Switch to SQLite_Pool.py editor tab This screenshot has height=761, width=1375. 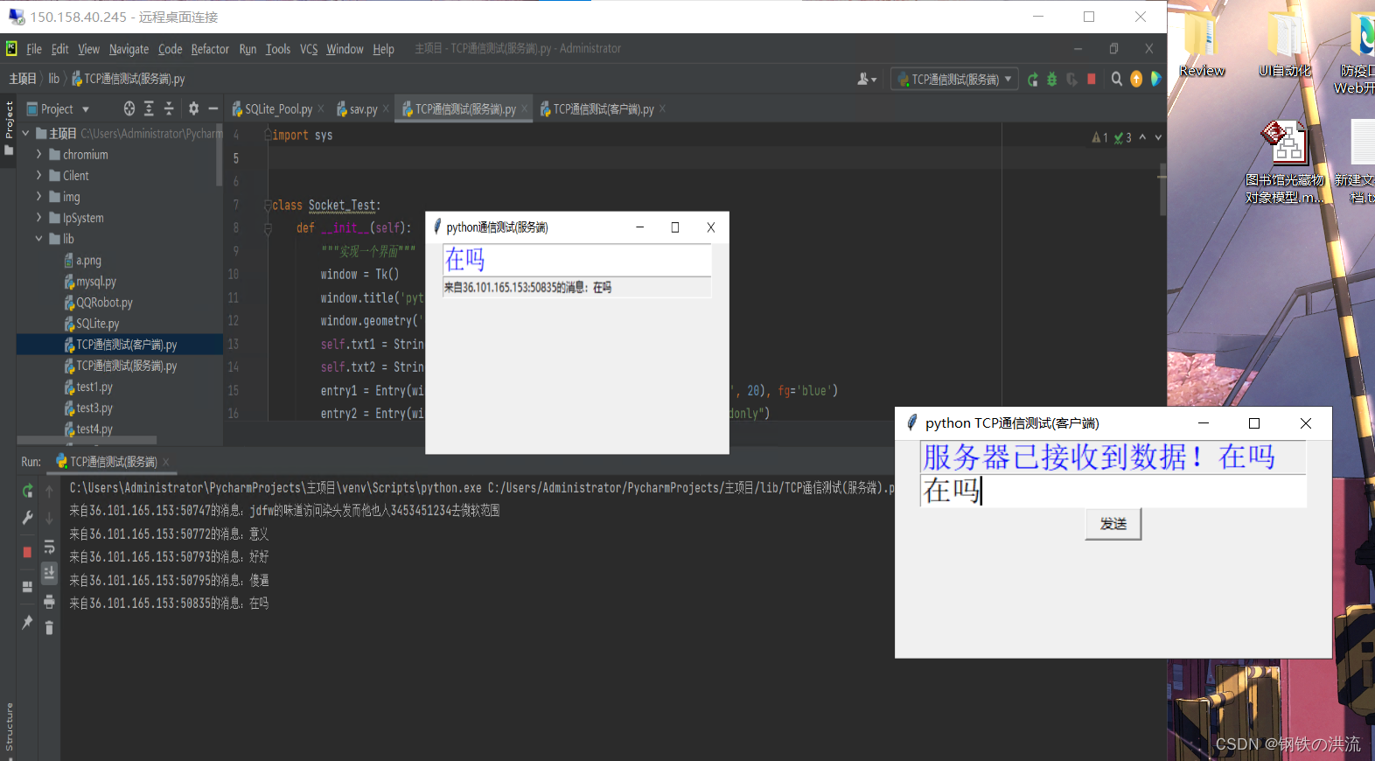[x=277, y=109]
